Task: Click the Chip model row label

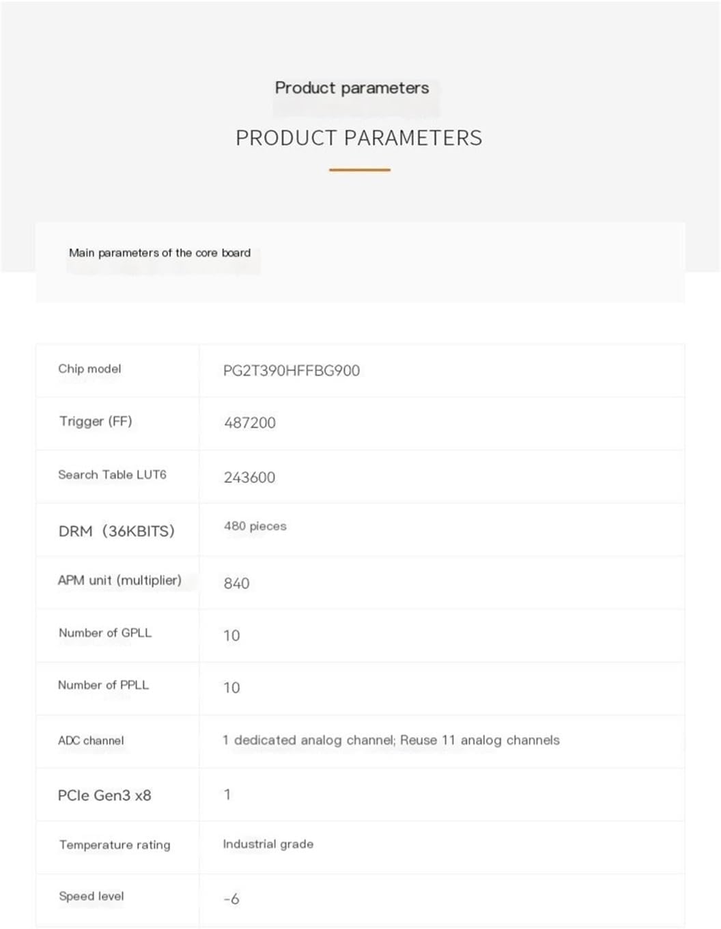Action: tap(89, 369)
